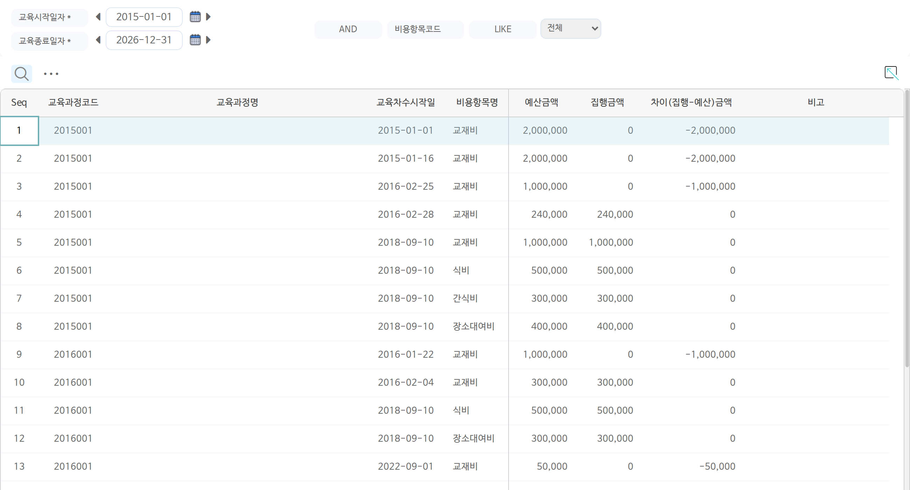Sort by 교육과정명 column header
Image resolution: width=910 pixels, height=490 pixels.
[x=237, y=103]
